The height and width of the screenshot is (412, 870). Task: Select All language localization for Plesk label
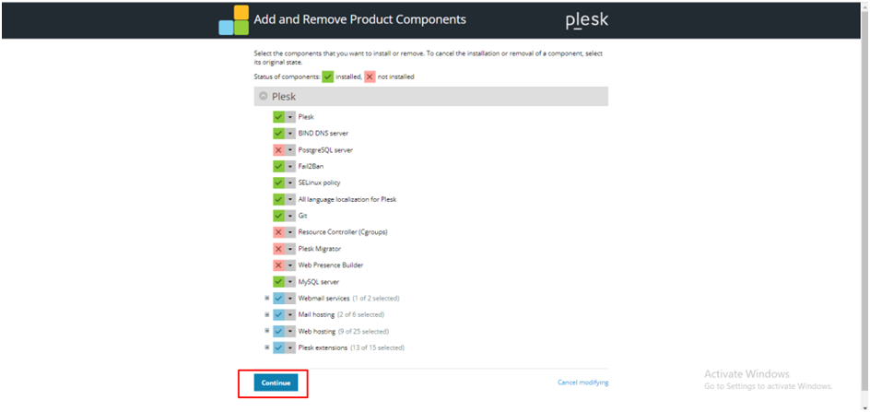point(347,199)
